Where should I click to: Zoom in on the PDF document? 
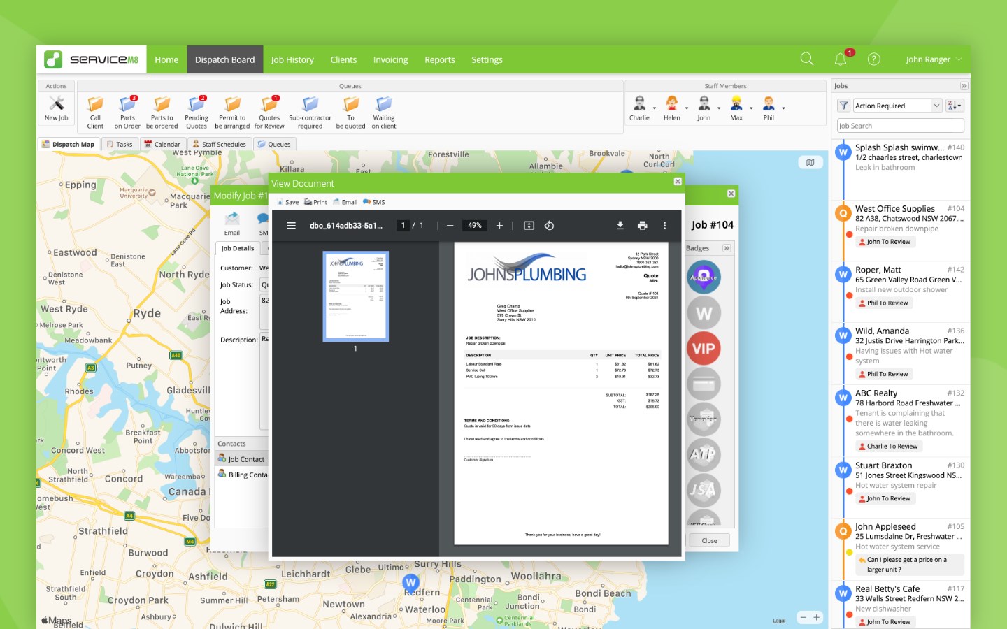499,226
